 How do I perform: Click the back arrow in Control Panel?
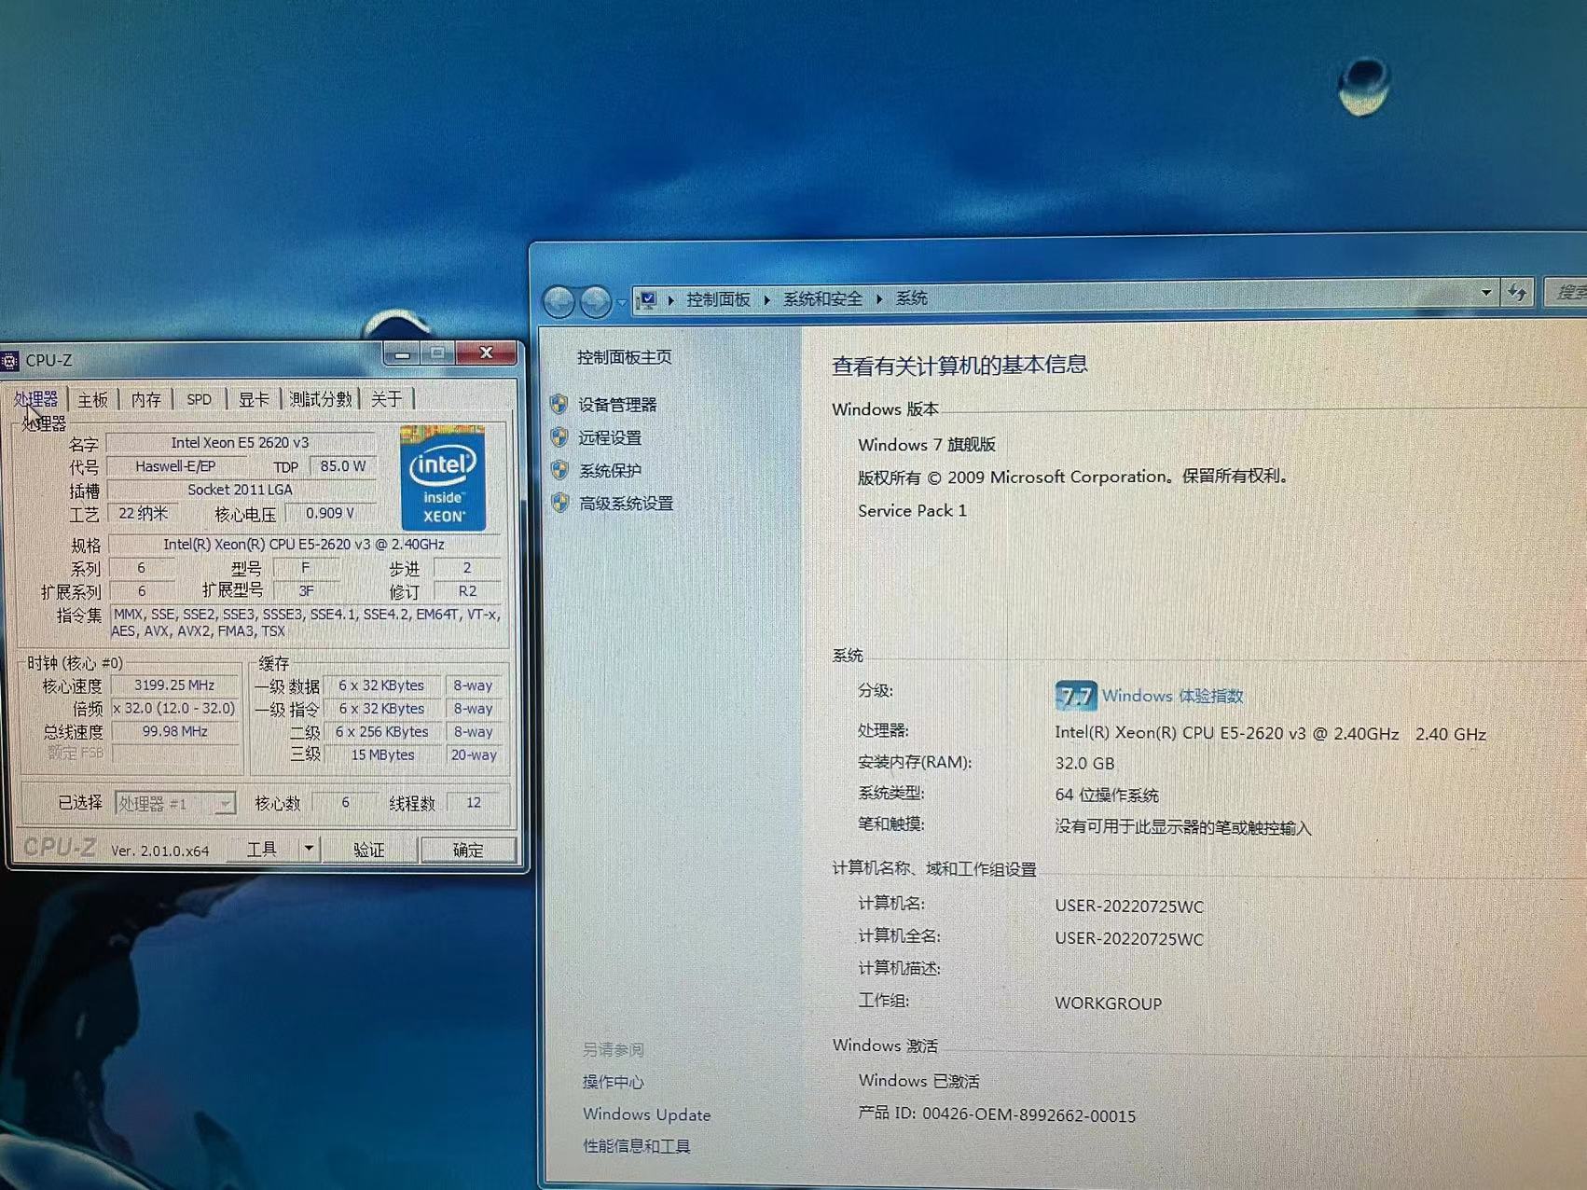pos(559,300)
